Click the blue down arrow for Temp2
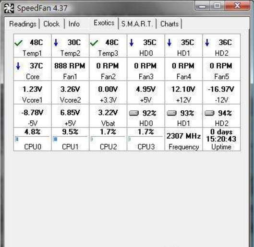This screenshot has height=247, width=254. coord(56,43)
